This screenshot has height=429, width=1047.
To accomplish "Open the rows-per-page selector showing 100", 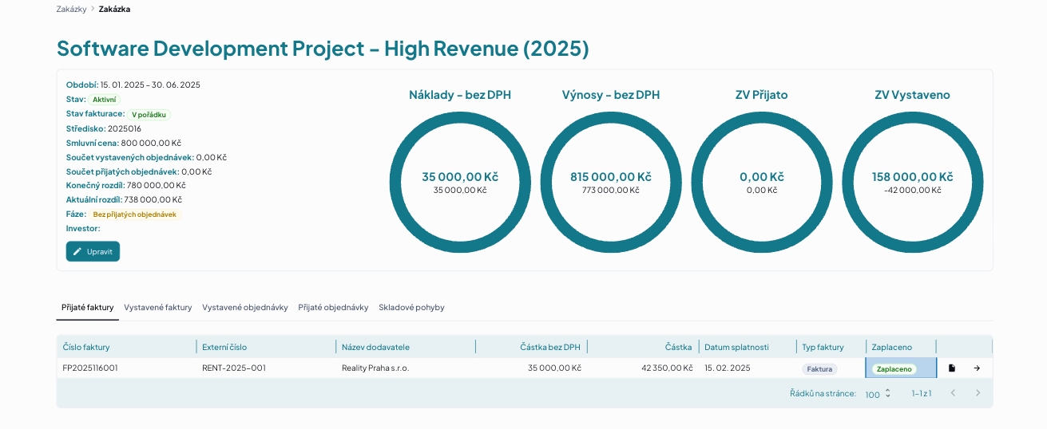I will coord(878,394).
